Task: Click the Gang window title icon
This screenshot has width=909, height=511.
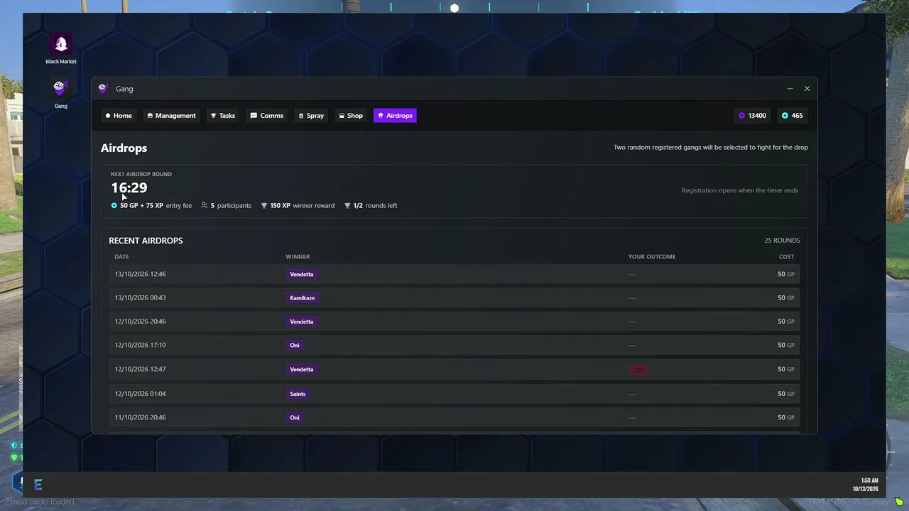Action: click(x=103, y=89)
